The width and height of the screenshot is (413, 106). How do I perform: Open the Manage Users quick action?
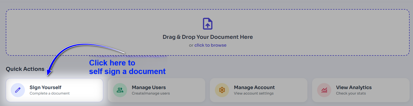pyautogui.click(x=149, y=88)
